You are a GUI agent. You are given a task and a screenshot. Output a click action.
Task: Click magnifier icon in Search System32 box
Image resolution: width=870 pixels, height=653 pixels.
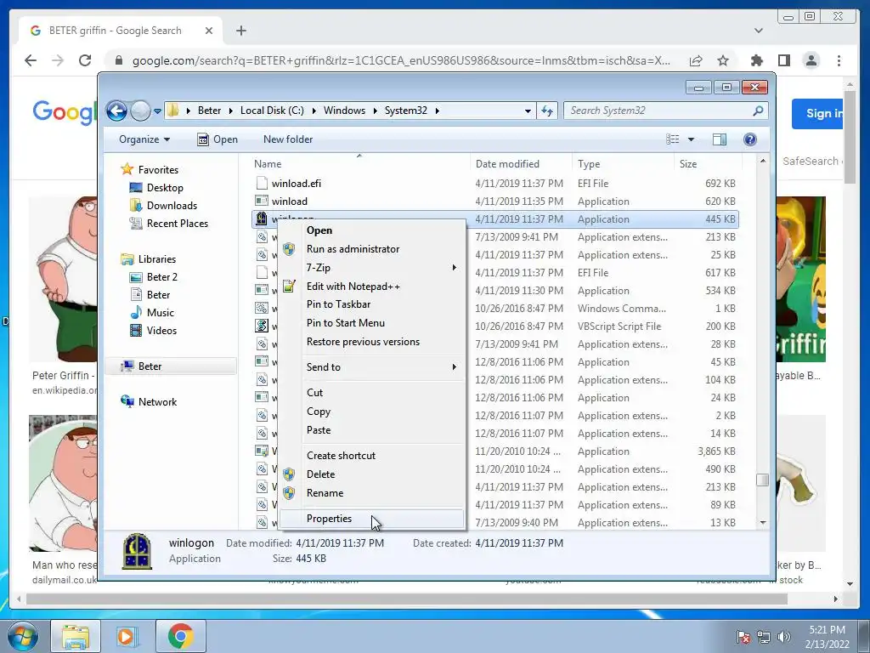758,111
